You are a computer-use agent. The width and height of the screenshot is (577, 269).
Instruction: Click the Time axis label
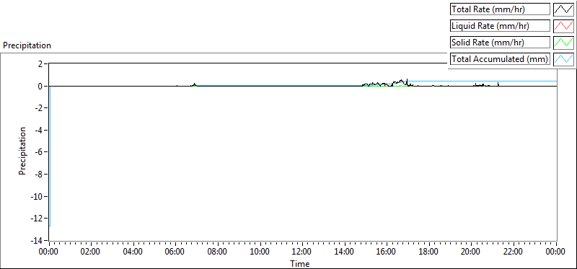point(299,263)
